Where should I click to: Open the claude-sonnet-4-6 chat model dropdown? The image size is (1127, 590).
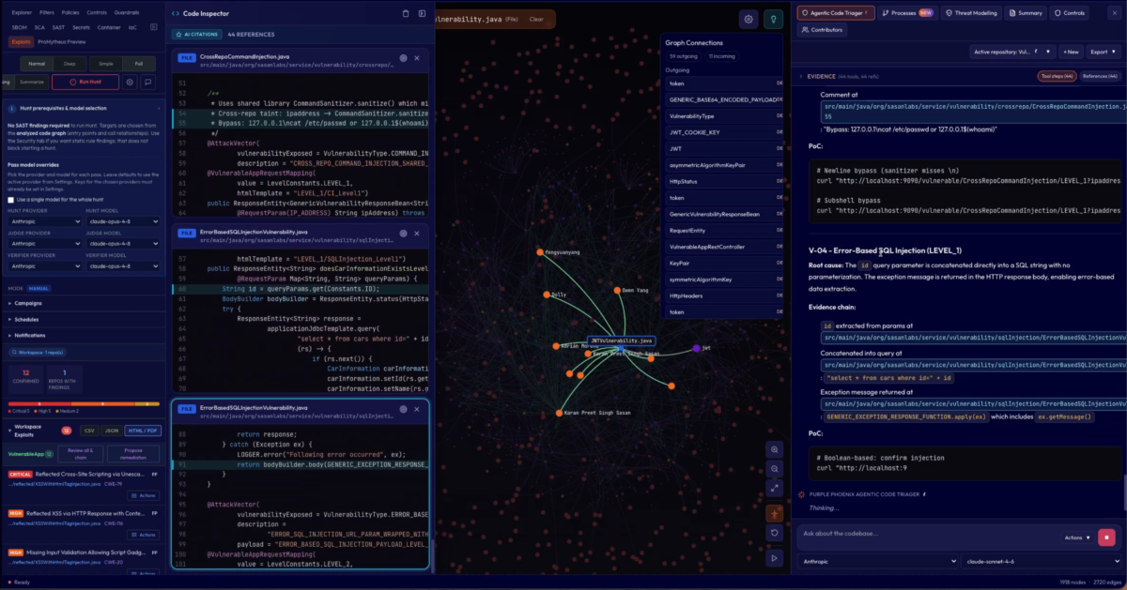coord(1040,561)
